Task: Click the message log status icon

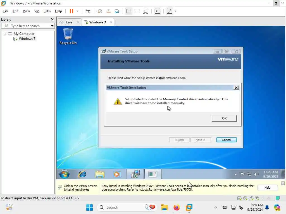Action: pos(278,198)
